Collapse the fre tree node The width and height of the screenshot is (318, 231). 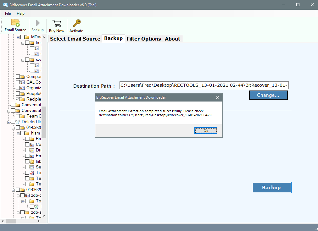point(23,43)
